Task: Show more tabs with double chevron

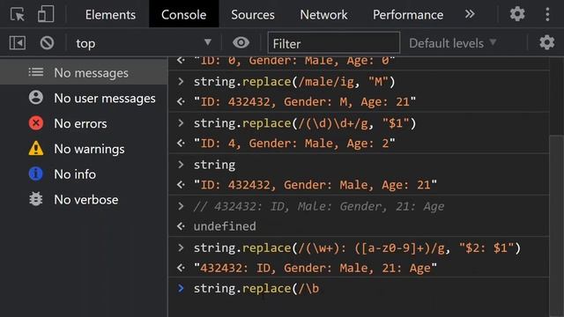Action: [x=470, y=14]
